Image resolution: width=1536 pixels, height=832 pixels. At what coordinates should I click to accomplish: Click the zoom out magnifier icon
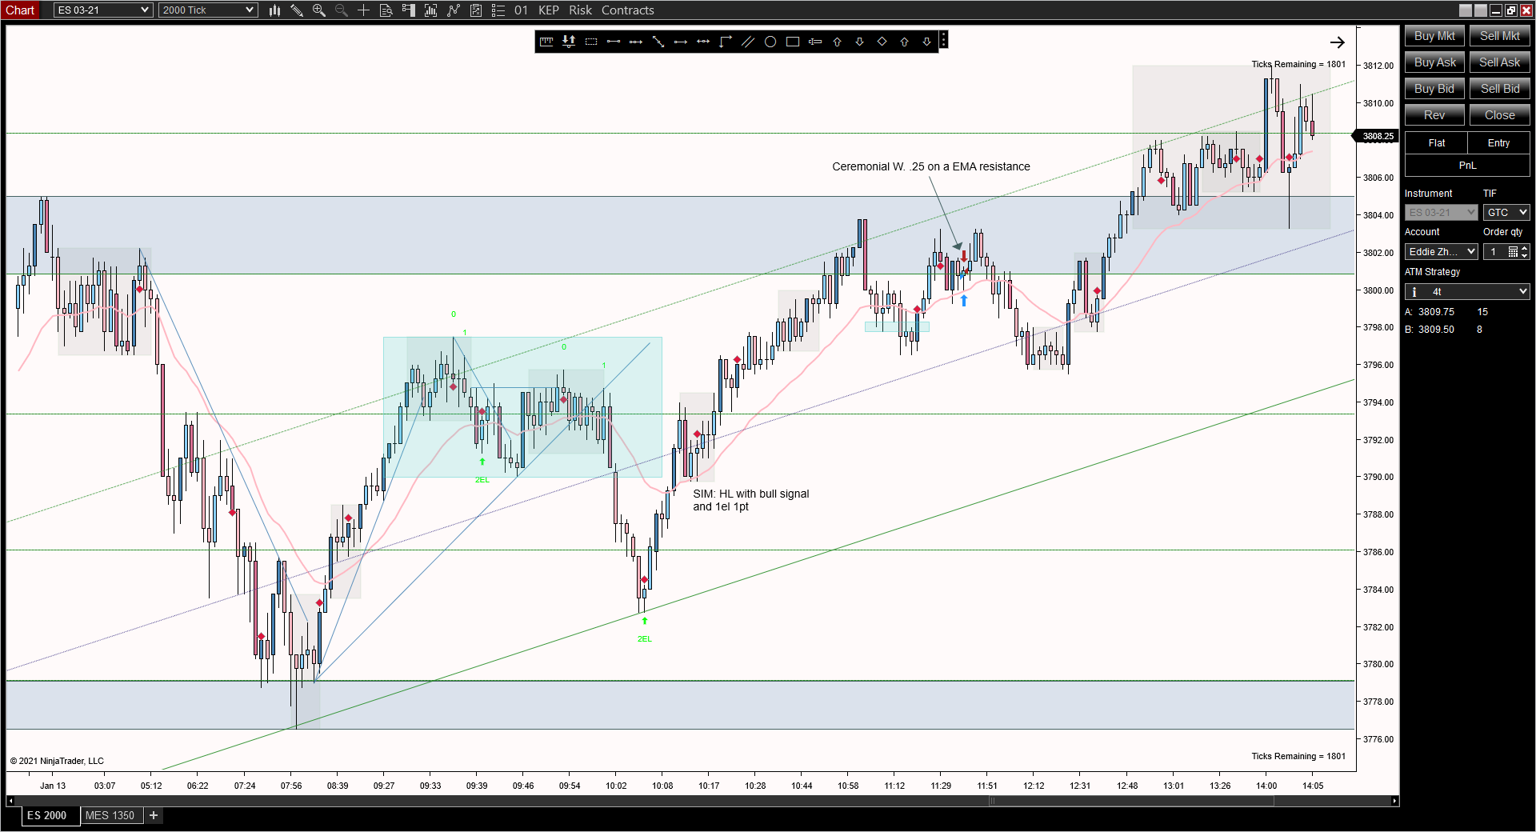[342, 10]
